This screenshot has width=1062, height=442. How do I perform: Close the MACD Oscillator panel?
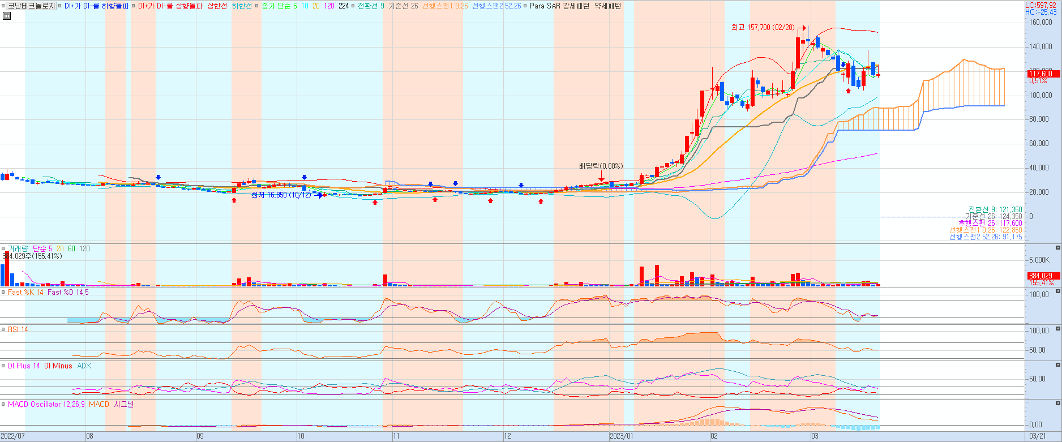coord(1057,404)
